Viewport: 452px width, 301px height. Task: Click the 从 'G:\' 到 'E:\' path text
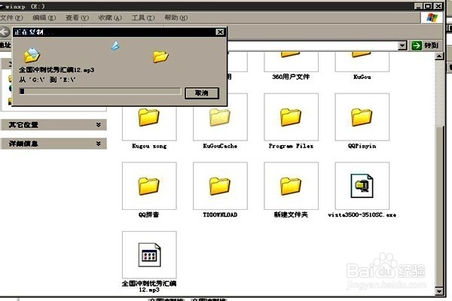(x=47, y=80)
